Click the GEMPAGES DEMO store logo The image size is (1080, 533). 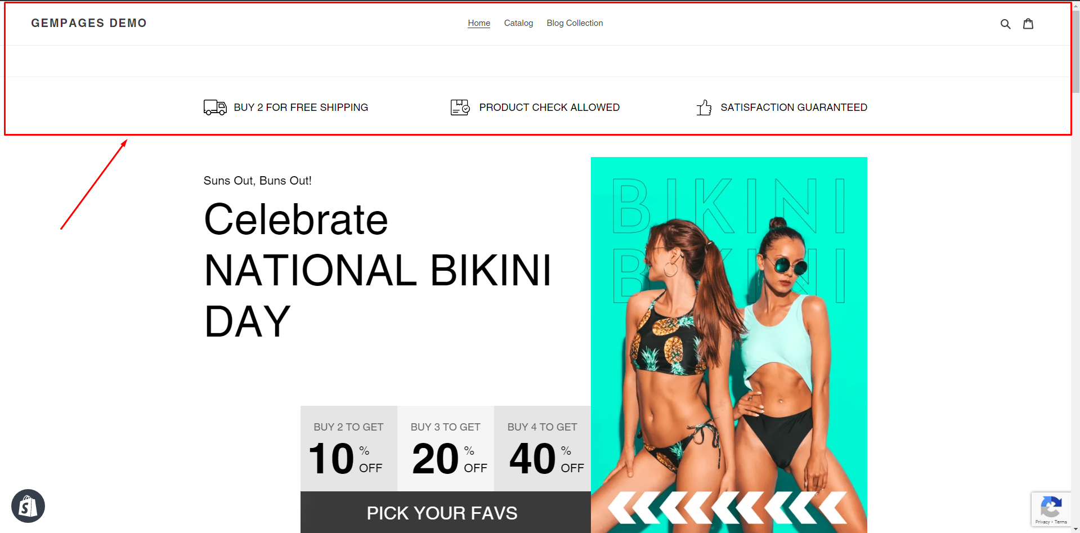[x=89, y=23]
